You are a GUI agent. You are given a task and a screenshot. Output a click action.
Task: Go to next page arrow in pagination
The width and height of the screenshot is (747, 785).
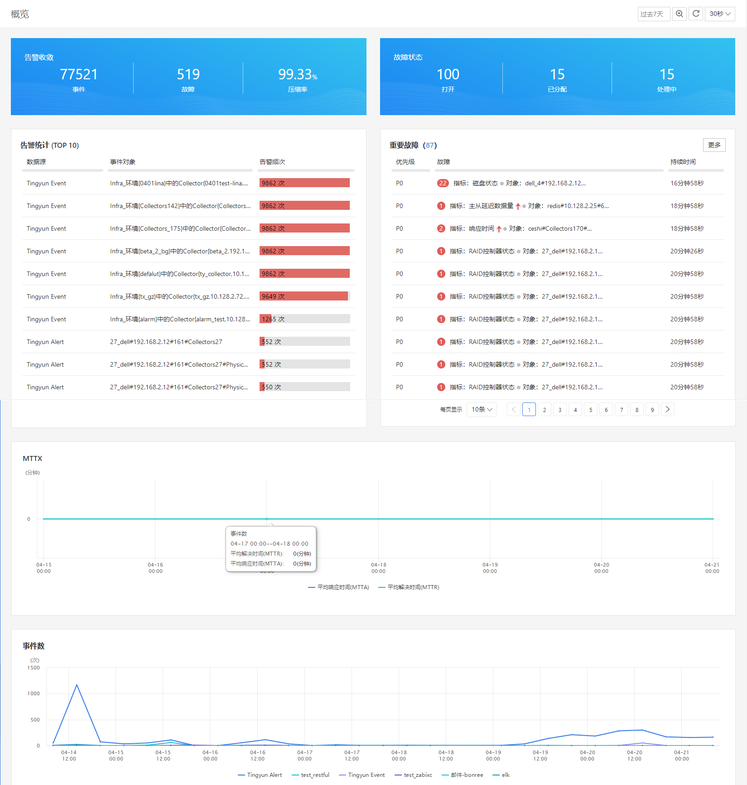coord(667,410)
